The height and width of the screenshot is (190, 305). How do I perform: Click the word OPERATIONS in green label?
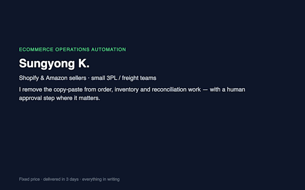(72, 50)
